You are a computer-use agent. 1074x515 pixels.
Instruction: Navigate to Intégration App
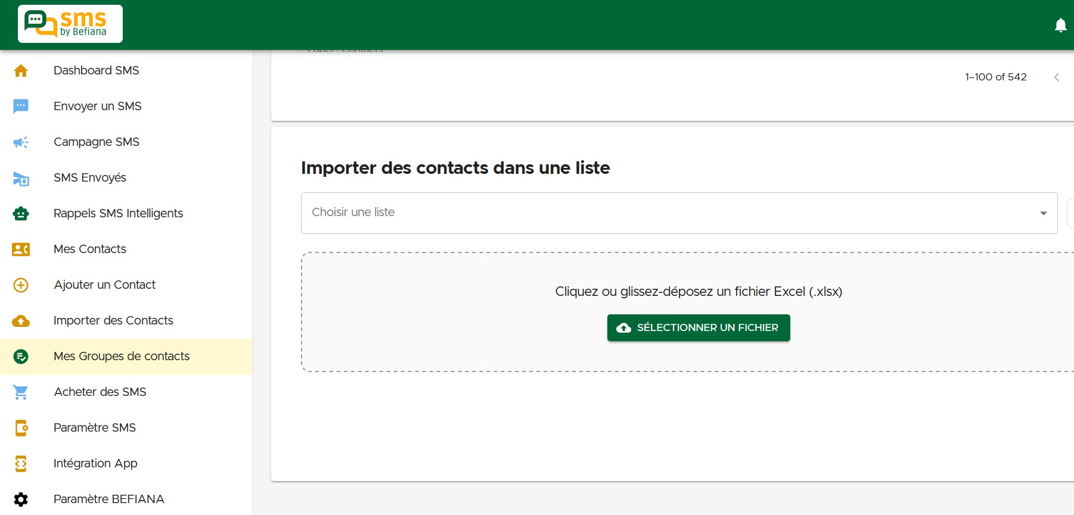click(95, 463)
